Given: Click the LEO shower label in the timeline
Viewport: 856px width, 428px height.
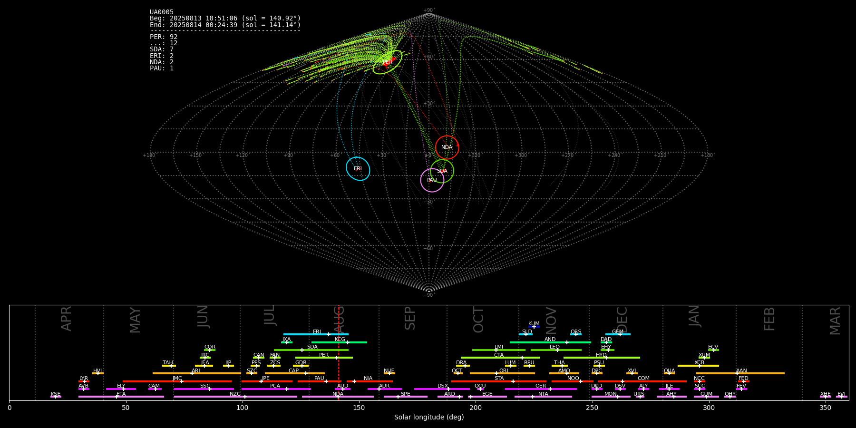Looking at the screenshot, I should click(x=555, y=347).
